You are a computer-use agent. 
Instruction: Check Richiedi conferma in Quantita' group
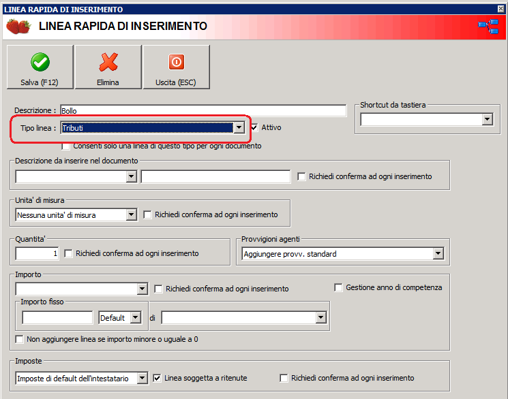(68, 253)
